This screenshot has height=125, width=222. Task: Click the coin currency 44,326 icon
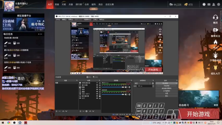171,4
